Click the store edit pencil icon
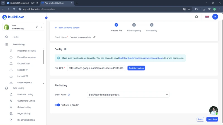The image size is (223, 125). (x=37, y=27)
